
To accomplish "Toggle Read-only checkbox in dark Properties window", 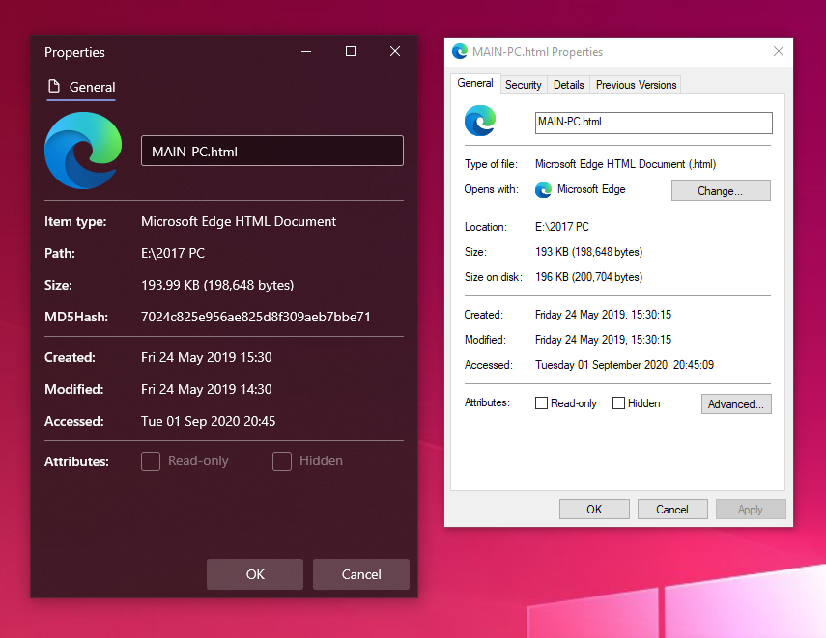I will (x=151, y=461).
